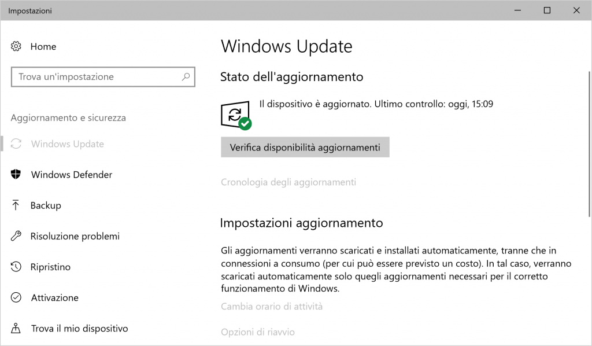This screenshot has width=592, height=346.
Task: Click the Windows Defender shield icon
Action: coord(17,174)
